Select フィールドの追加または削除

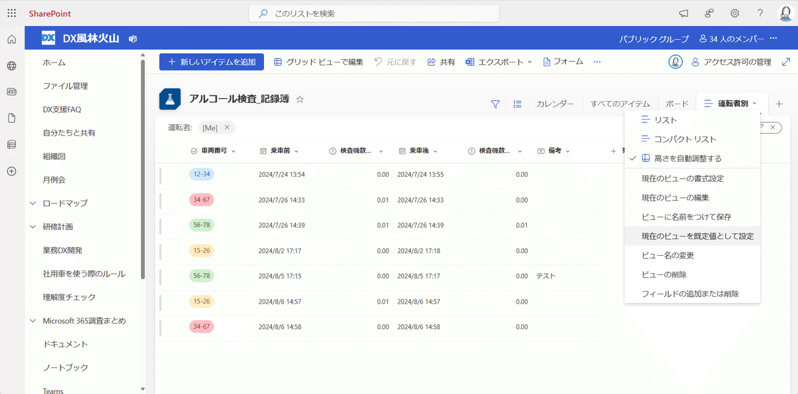coord(692,294)
